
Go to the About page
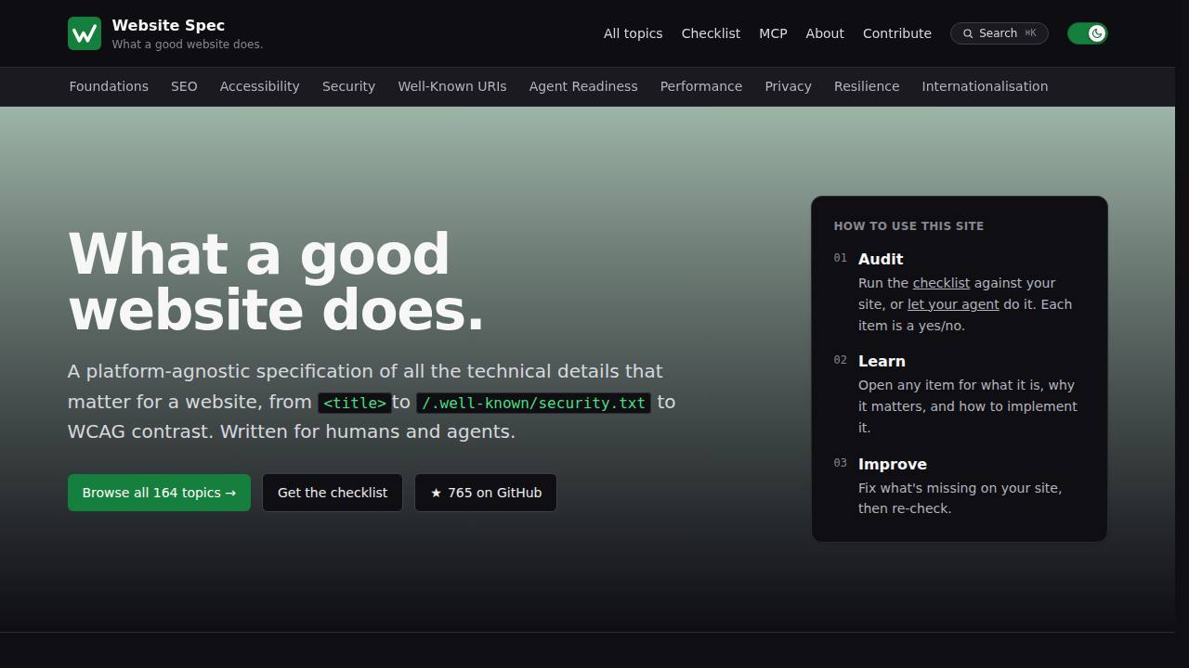(825, 33)
